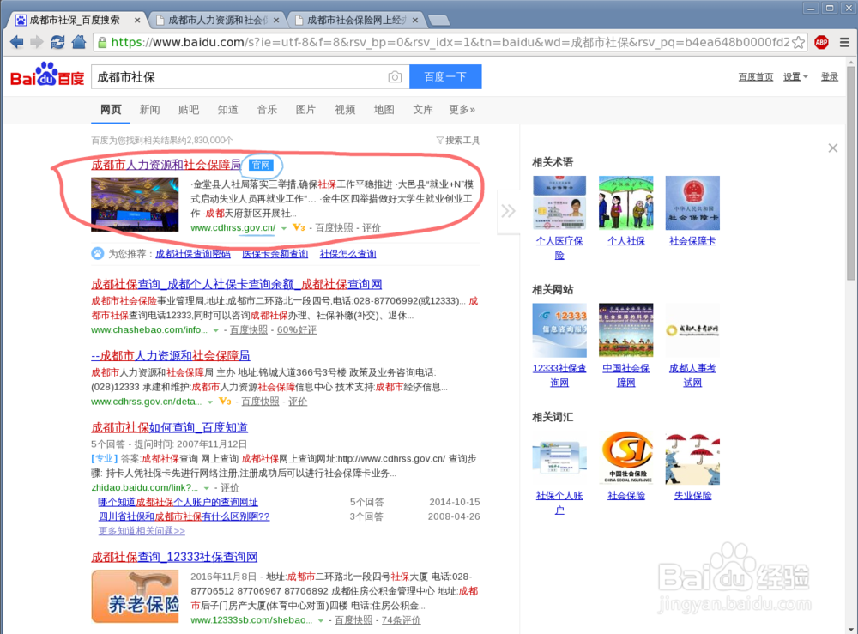Switch to 成都市社会保险网上经 tab
Viewport: 858px width, 634px height.
point(356,21)
